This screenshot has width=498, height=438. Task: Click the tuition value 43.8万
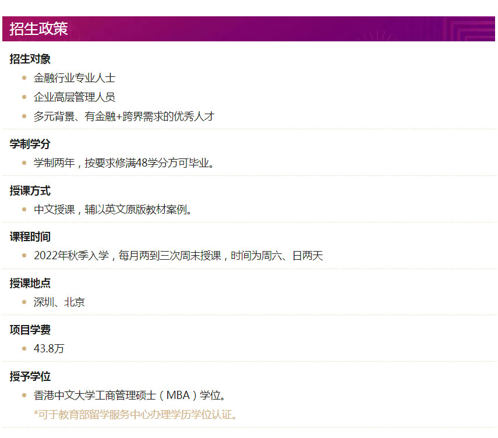[x=49, y=348]
